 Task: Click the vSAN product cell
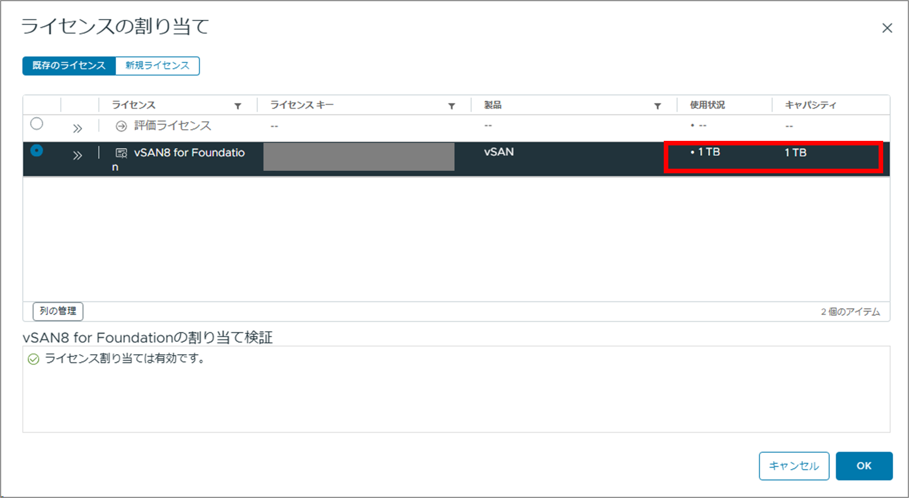click(499, 152)
